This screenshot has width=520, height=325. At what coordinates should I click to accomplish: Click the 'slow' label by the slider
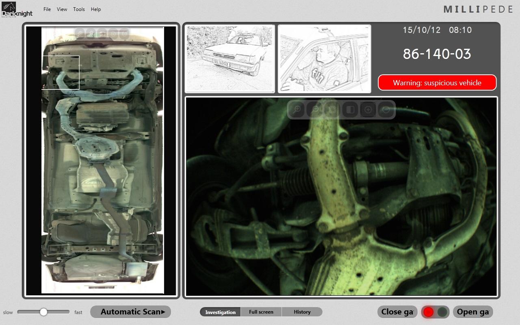(8, 312)
